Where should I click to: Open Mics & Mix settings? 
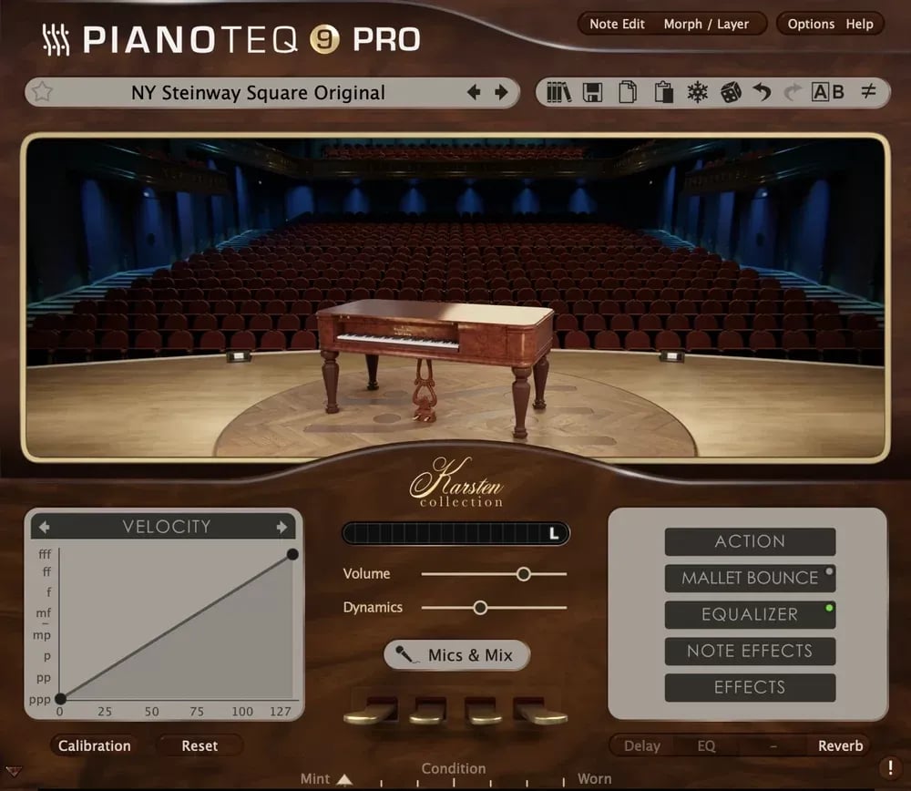(x=457, y=655)
